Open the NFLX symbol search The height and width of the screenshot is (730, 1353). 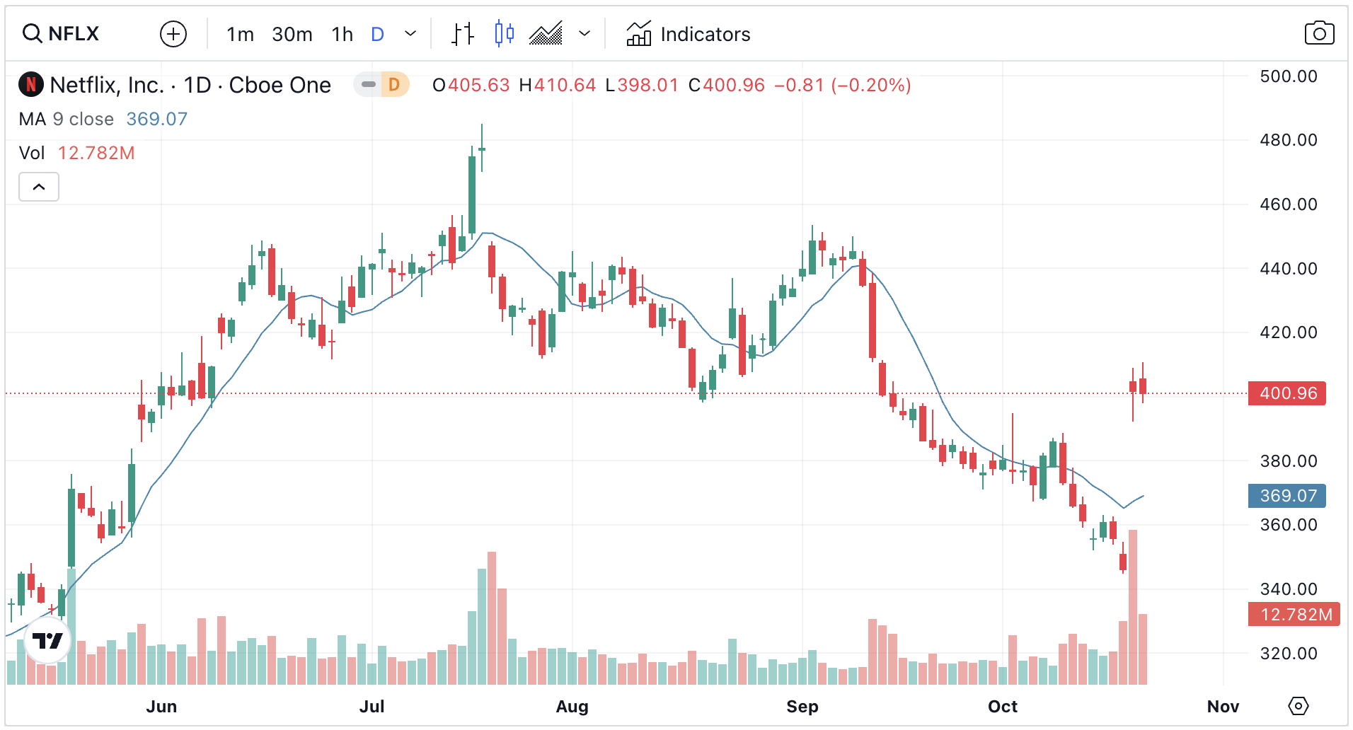pos(61,33)
